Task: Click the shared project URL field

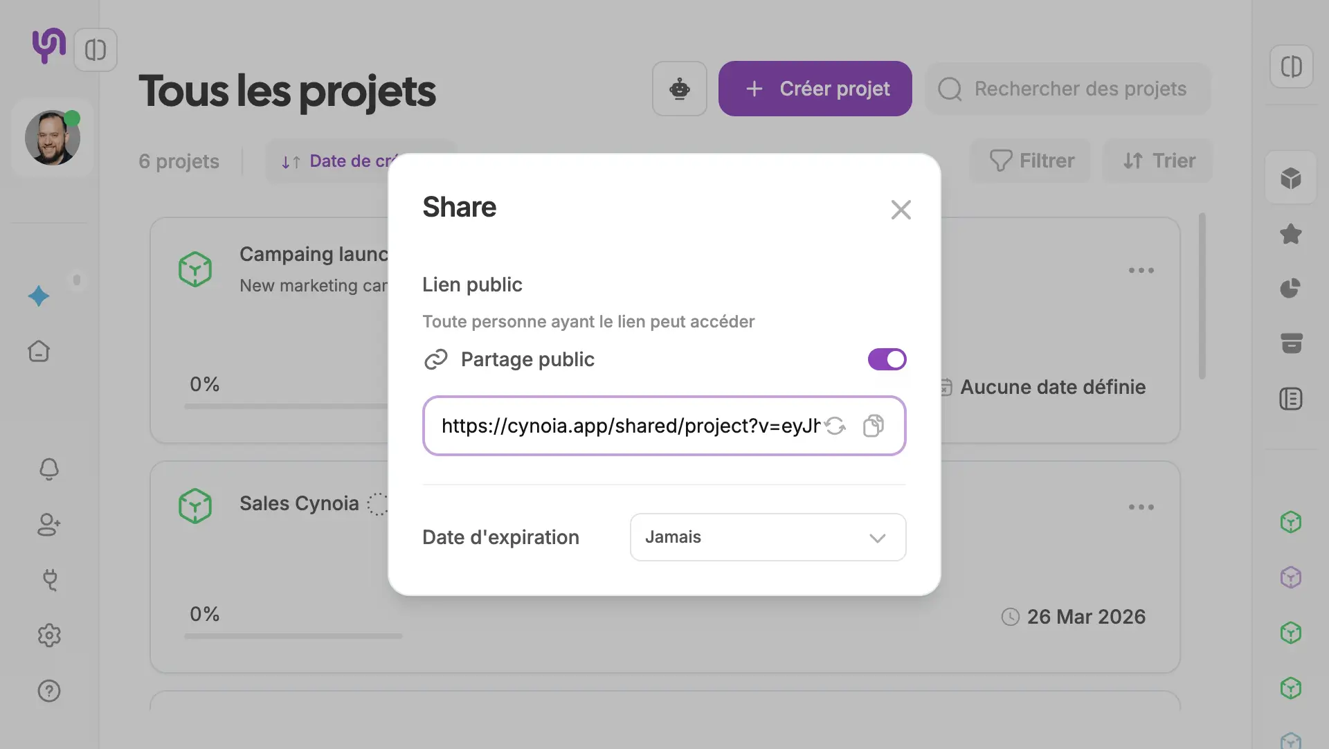Action: (x=630, y=426)
